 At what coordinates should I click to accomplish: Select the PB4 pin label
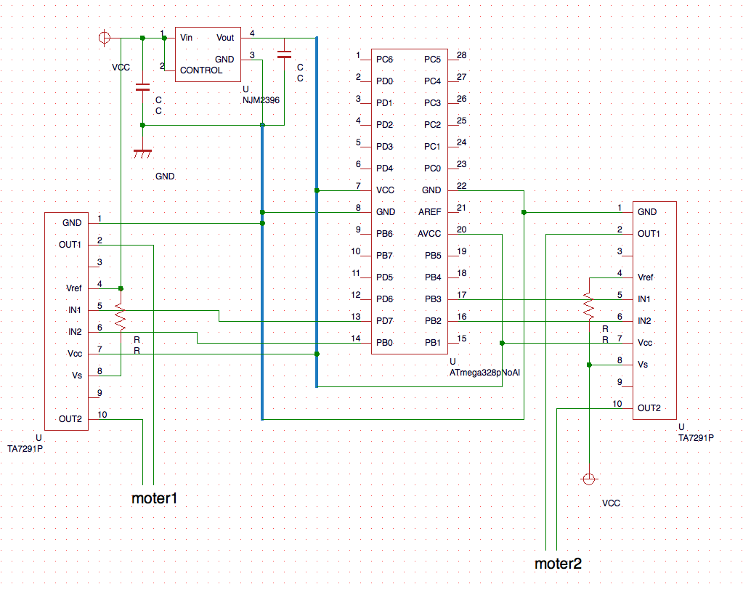(x=433, y=277)
